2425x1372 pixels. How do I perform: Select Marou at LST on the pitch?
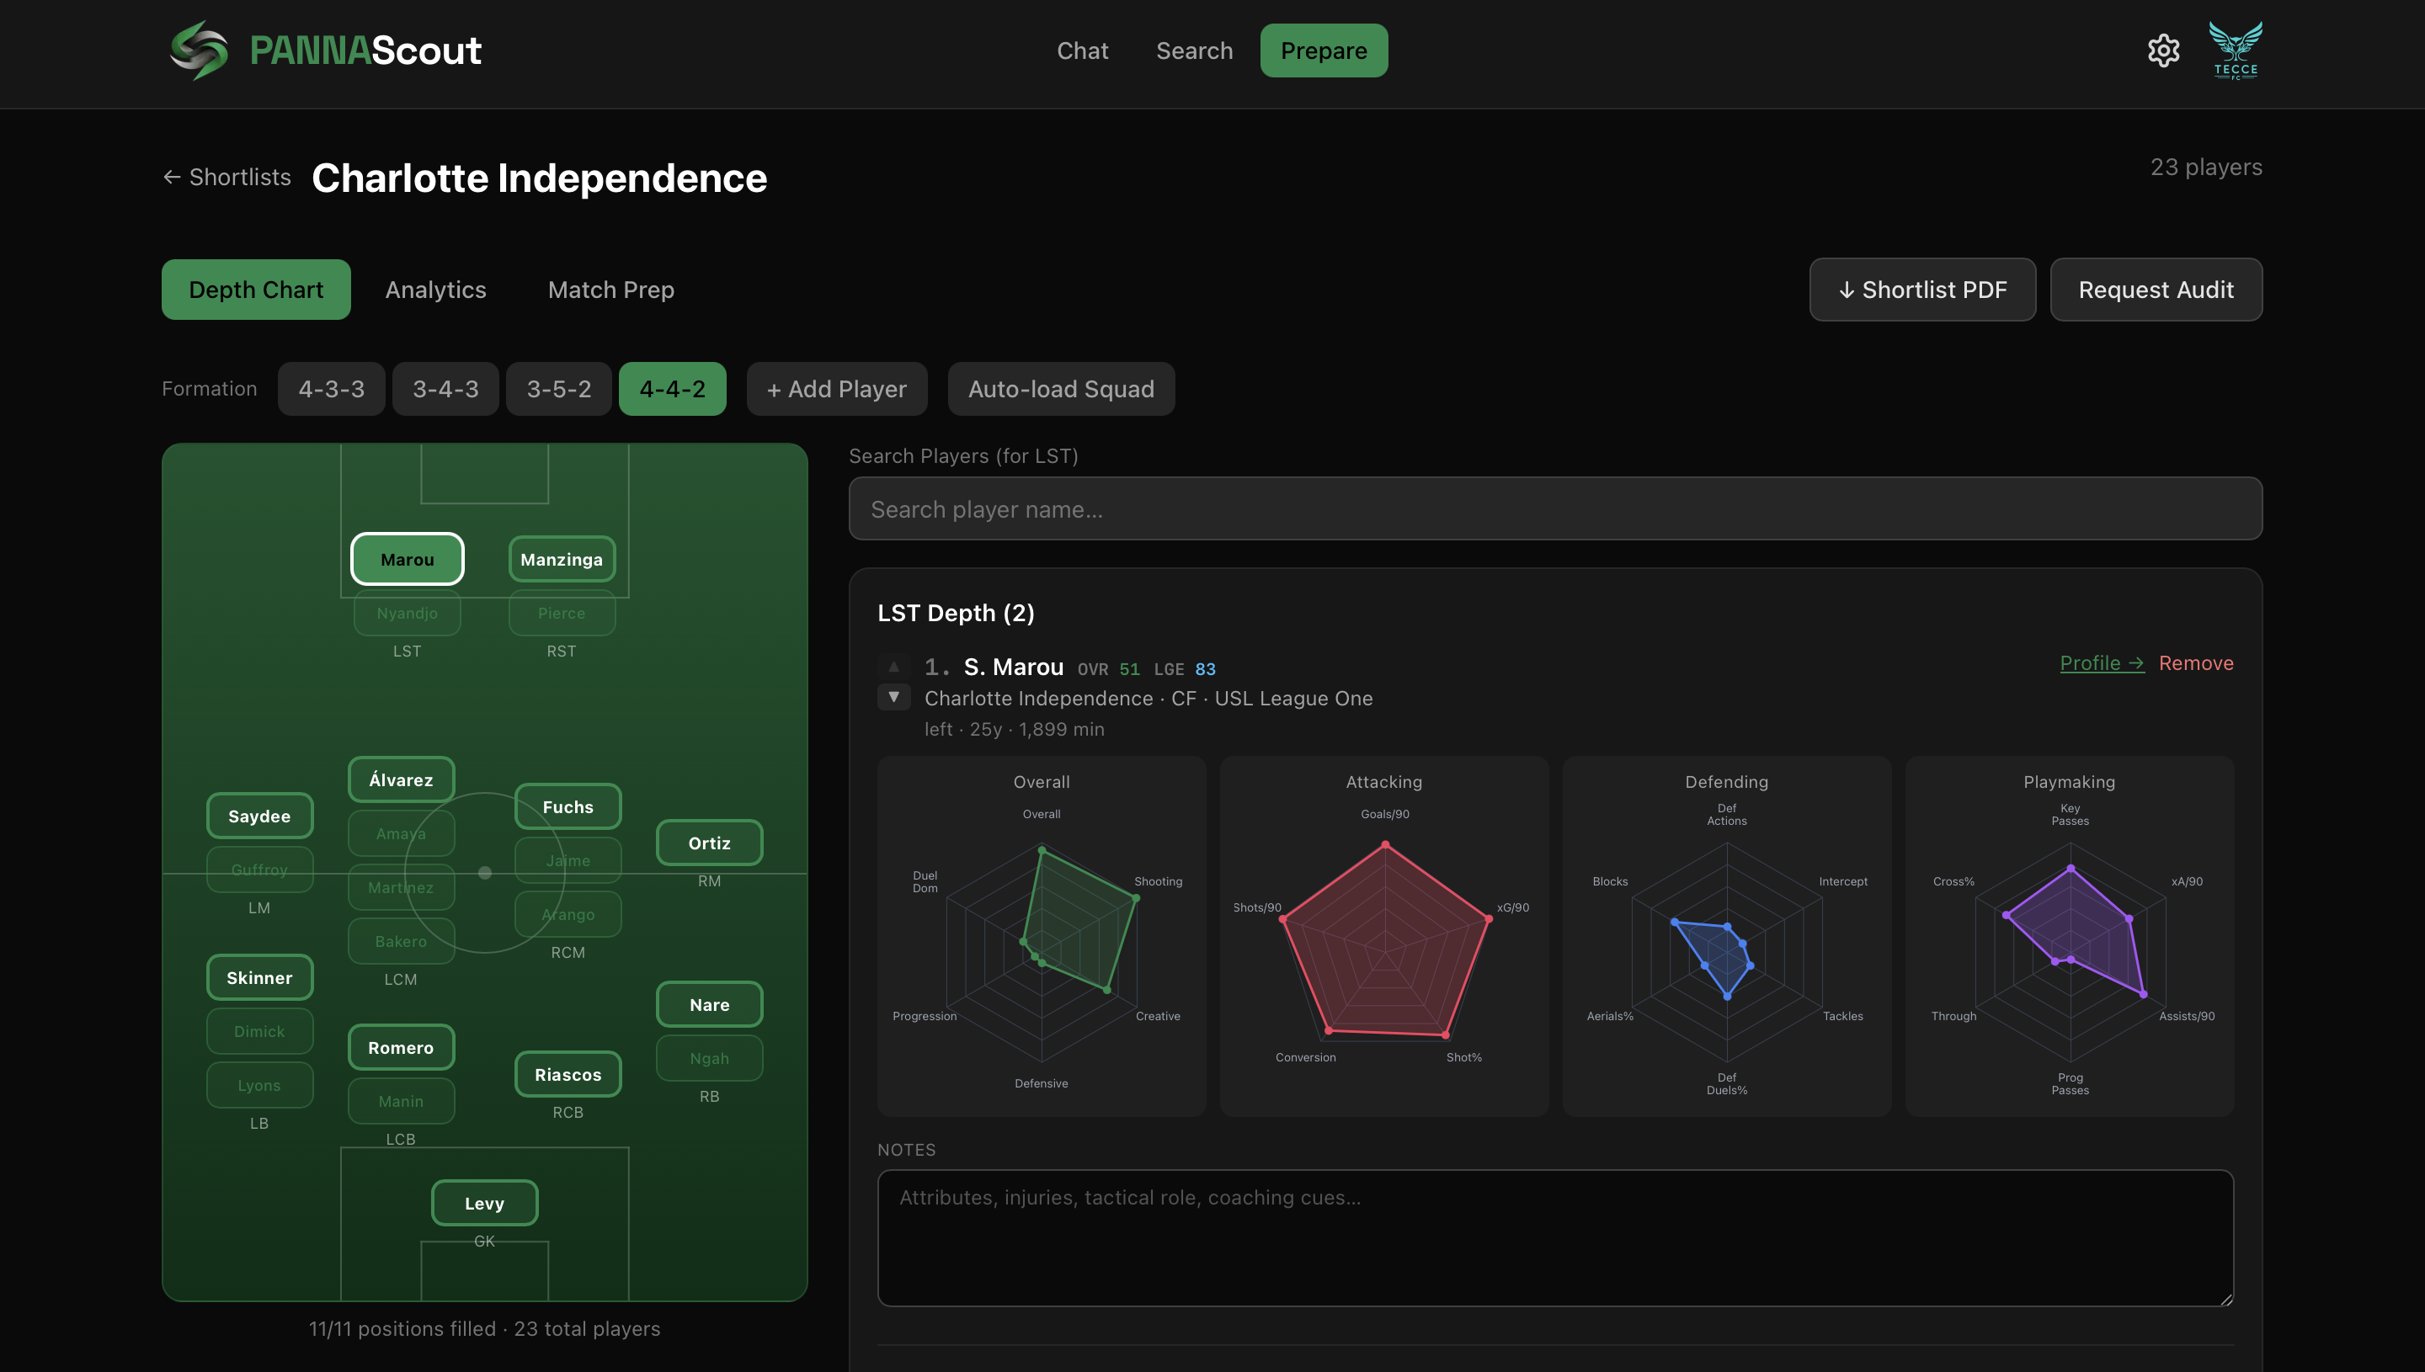click(408, 560)
